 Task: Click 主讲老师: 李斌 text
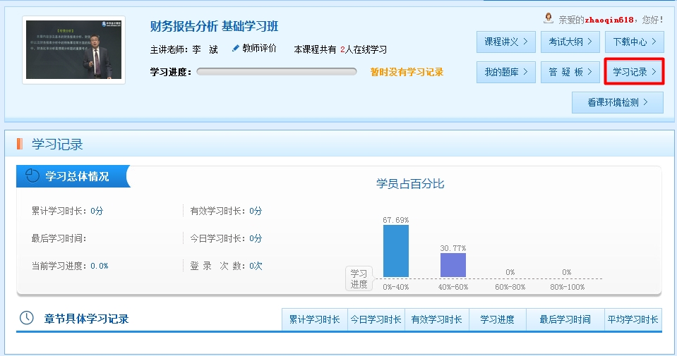184,49
